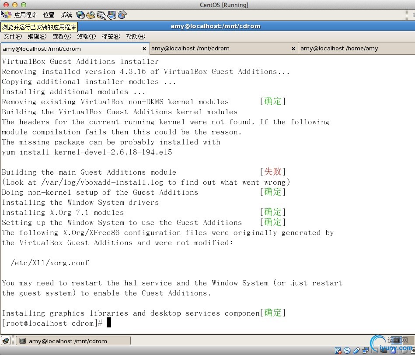The width and height of the screenshot is (415, 355).
Task: Close the CentOS VM window red button
Action: pos(6,5)
